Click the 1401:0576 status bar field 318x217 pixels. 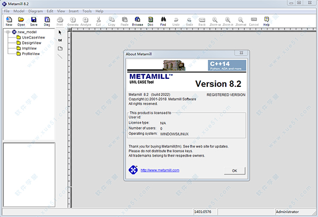tap(205, 212)
